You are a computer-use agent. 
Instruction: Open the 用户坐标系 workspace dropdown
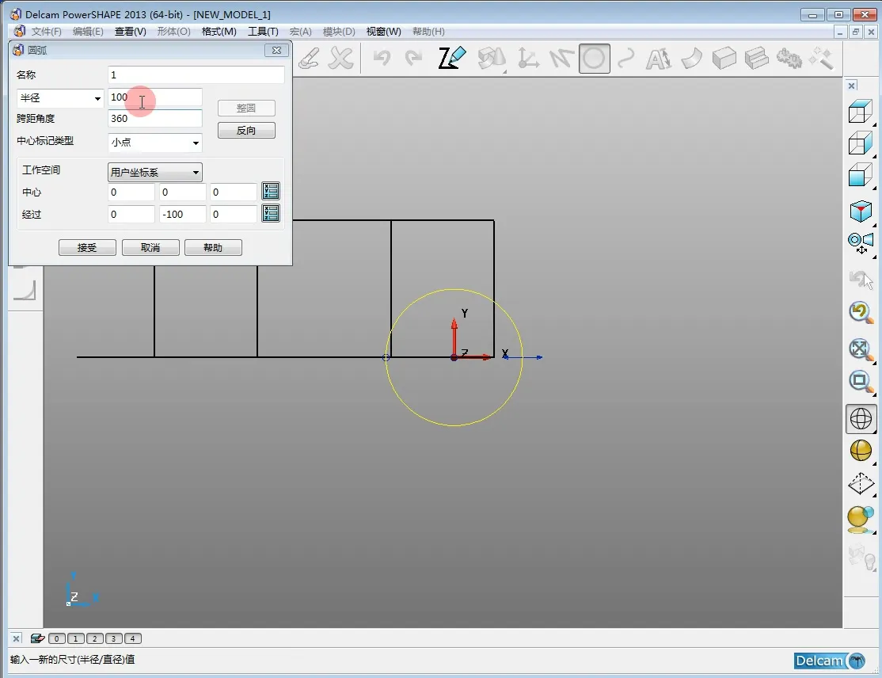pyautogui.click(x=155, y=172)
